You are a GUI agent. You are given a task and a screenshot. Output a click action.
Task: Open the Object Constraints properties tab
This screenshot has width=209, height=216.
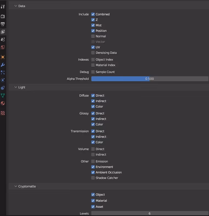point(3,88)
